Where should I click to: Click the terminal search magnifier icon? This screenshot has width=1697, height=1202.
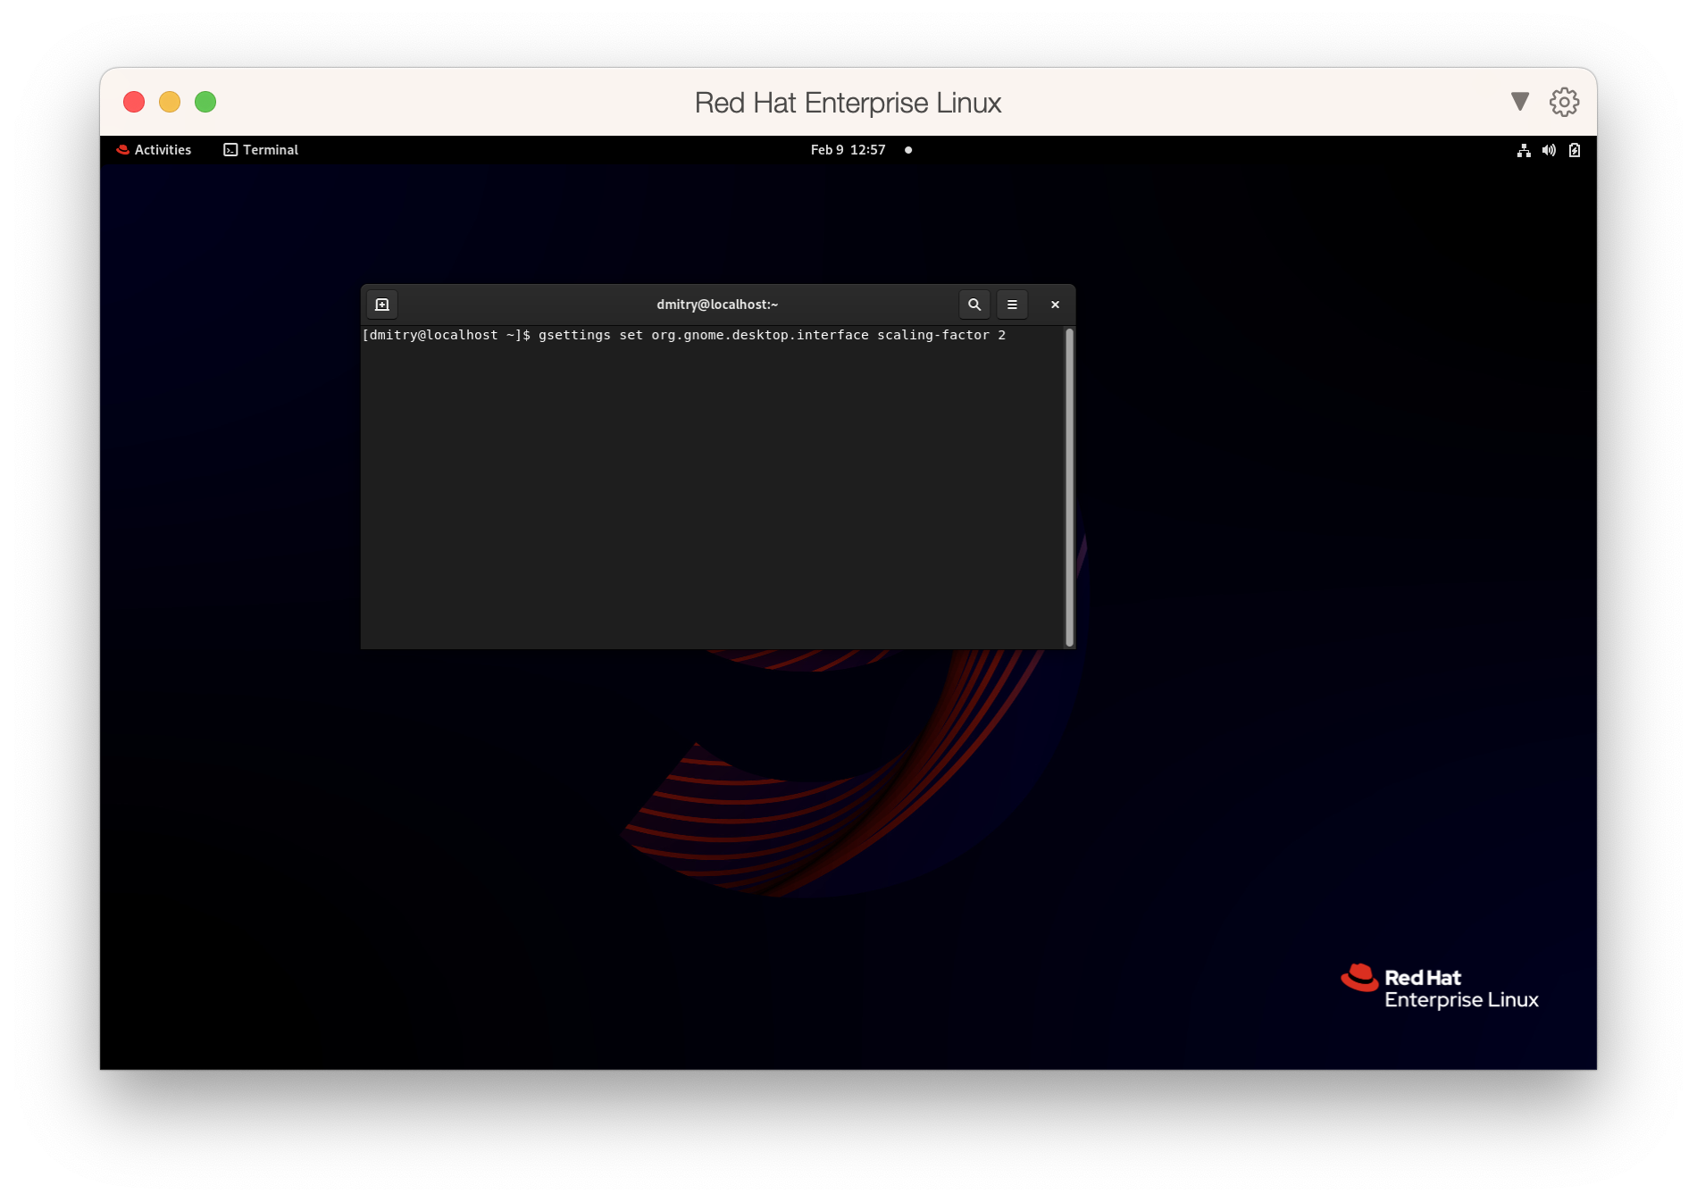pyautogui.click(x=974, y=305)
